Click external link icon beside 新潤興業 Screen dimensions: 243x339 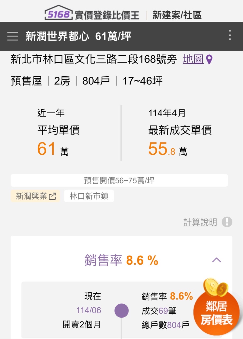pos(53,196)
